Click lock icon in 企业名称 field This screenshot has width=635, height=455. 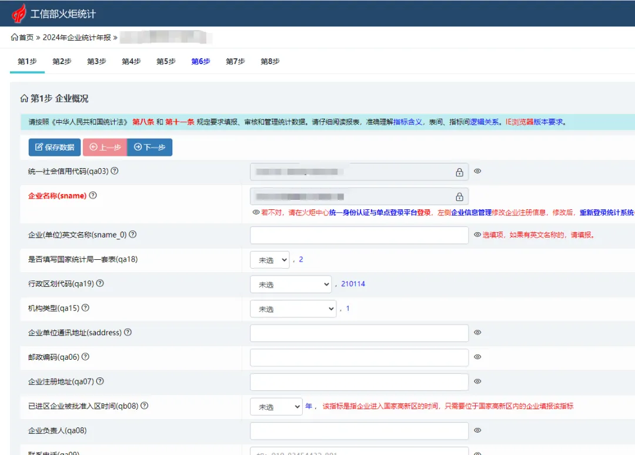pos(459,197)
